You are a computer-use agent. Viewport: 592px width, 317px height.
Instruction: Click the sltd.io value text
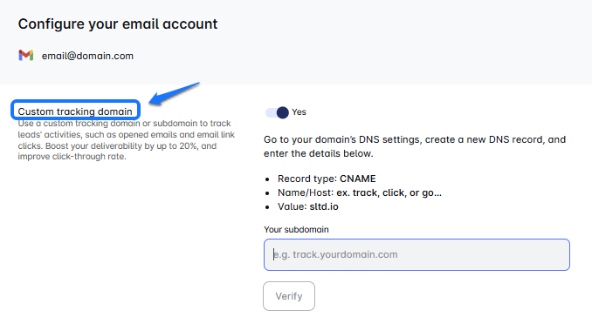pyautogui.click(x=324, y=206)
